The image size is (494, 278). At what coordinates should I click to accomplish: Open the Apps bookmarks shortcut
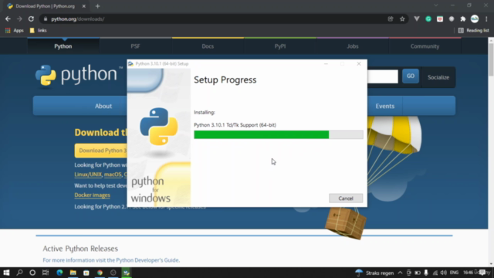(x=15, y=31)
